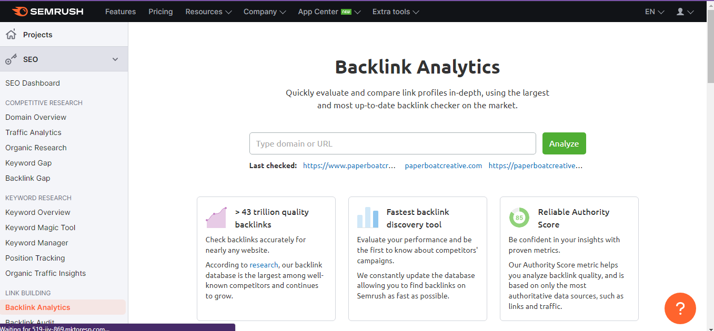Screen dimensions: 714x331
Task: Click the green Analyze button
Action: (x=564, y=143)
